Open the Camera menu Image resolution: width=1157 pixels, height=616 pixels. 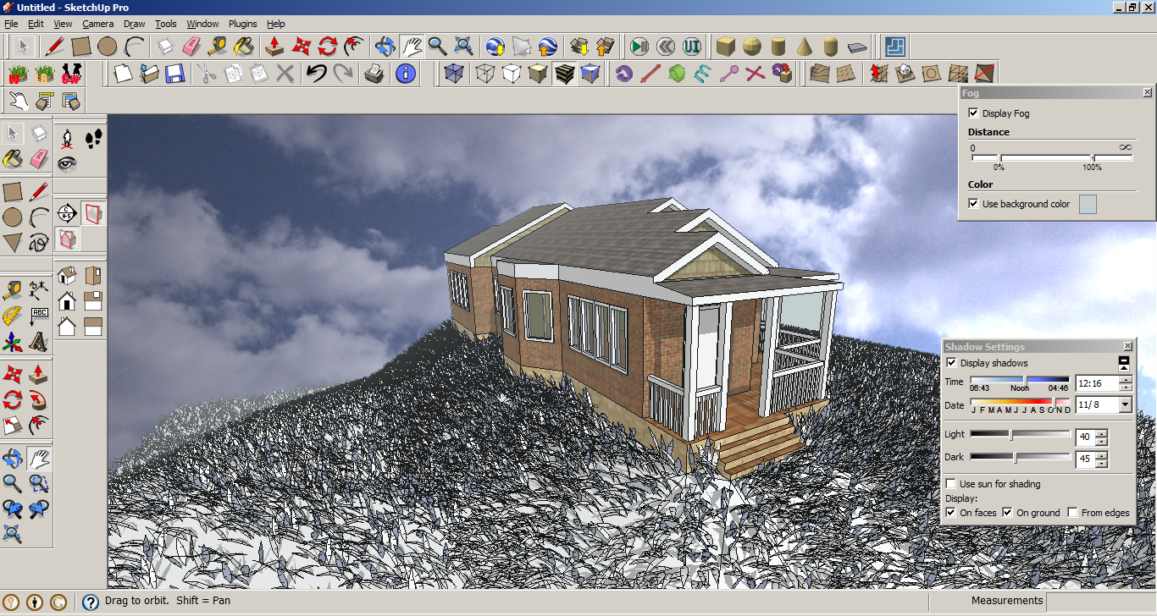click(98, 24)
